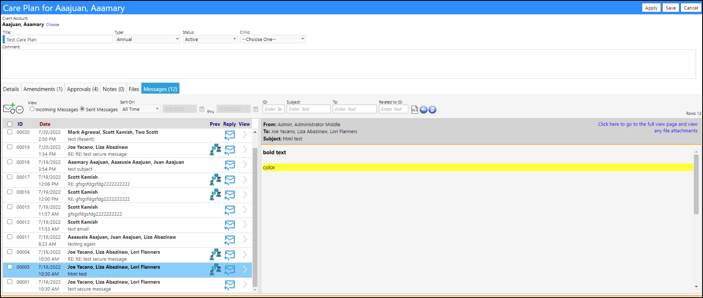This screenshot has width=703, height=298.
Task: Switch to the Files tab
Action: tap(134, 89)
